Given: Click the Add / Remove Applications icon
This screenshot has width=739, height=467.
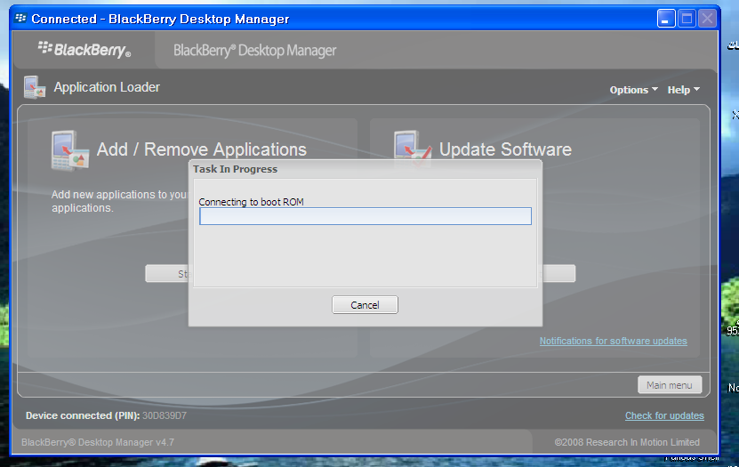Looking at the screenshot, I should (x=69, y=150).
